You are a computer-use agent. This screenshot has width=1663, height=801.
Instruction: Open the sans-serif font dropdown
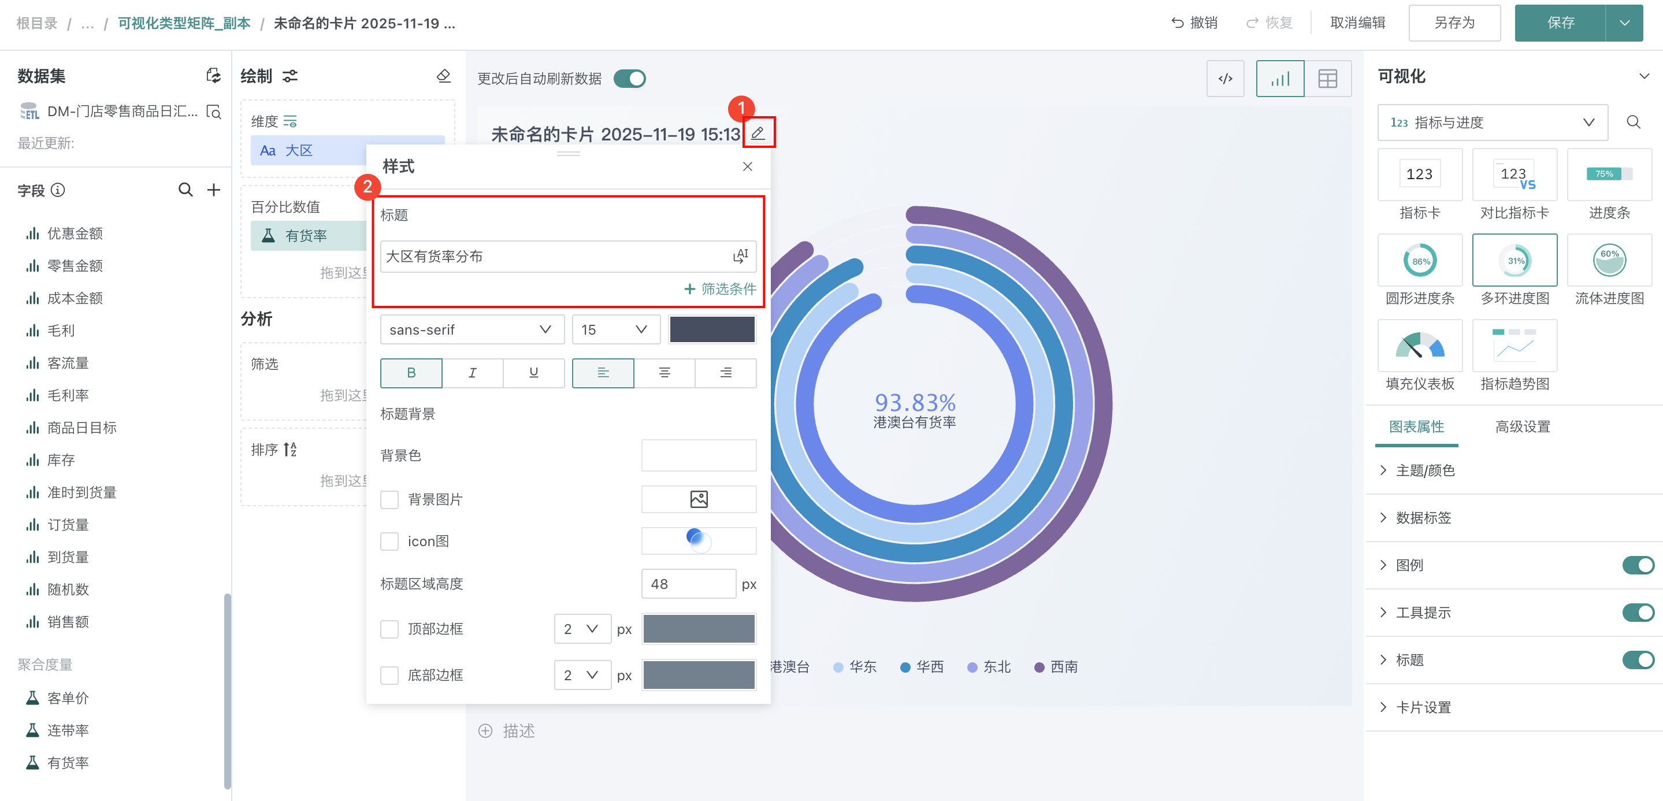tap(472, 330)
